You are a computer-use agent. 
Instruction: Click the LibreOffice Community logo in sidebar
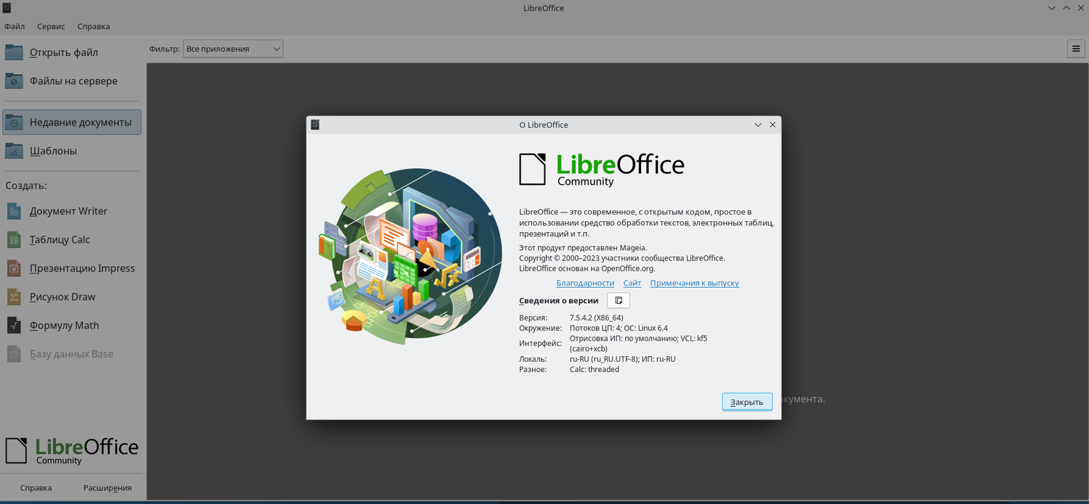(71, 450)
